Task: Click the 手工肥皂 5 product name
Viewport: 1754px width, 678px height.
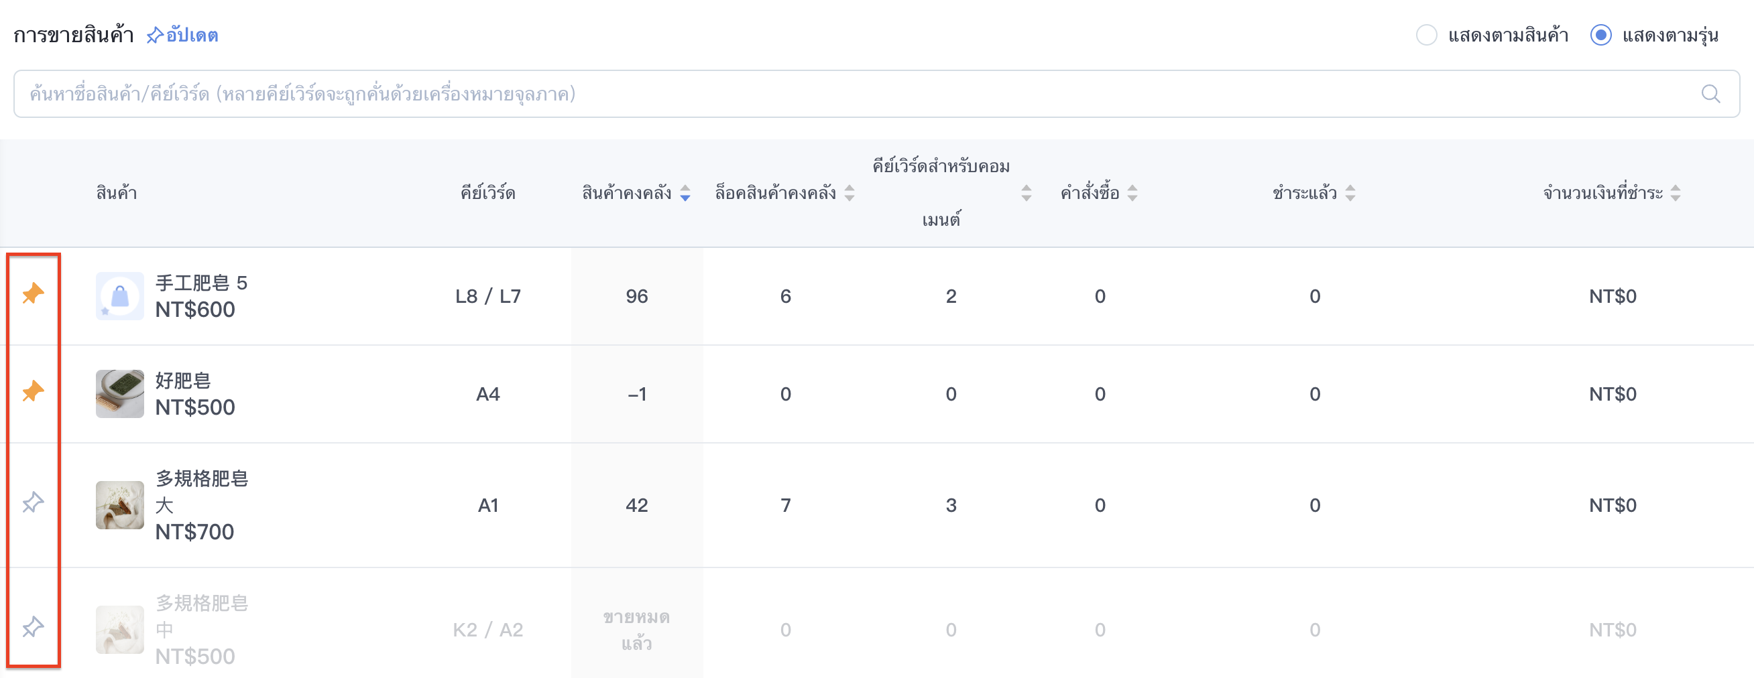Action: tap(201, 283)
